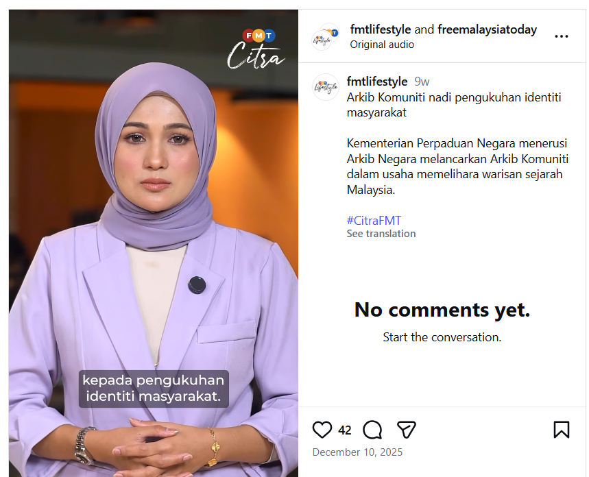Viewport: 589px width, 477px height.
Task: Open the #CitraFMT hashtag
Action: click(374, 221)
